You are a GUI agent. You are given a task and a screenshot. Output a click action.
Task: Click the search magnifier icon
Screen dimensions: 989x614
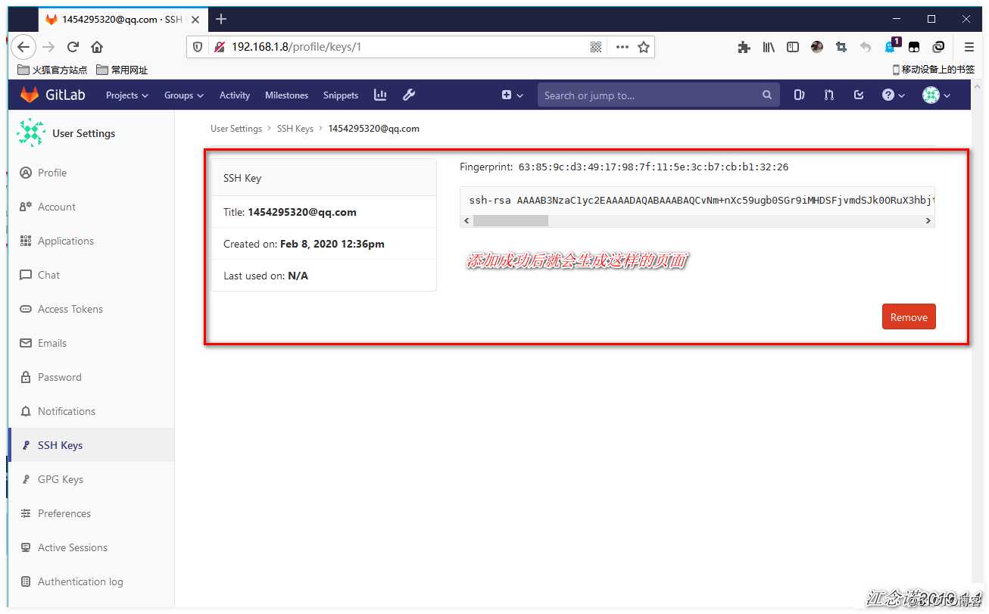(767, 95)
